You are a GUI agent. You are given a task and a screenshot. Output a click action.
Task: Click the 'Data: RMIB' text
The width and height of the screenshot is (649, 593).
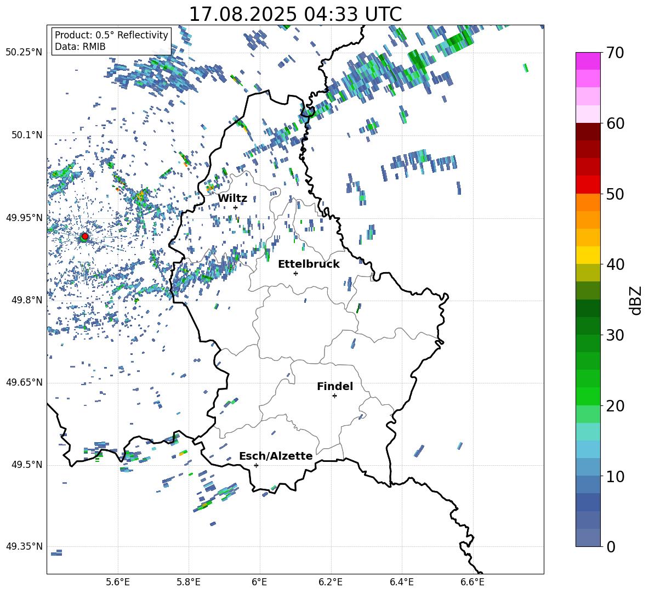[80, 47]
